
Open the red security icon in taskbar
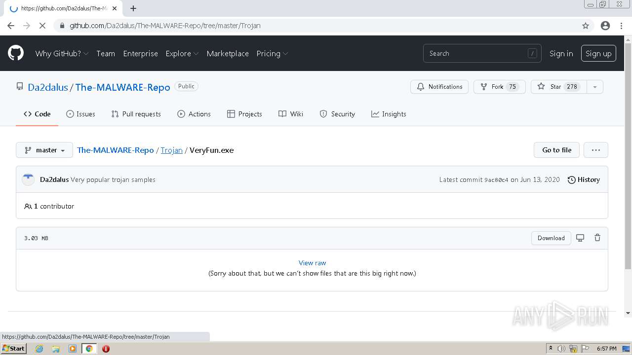click(x=106, y=349)
